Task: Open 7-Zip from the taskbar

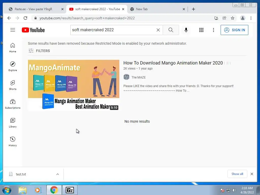Action: [x=70, y=190]
